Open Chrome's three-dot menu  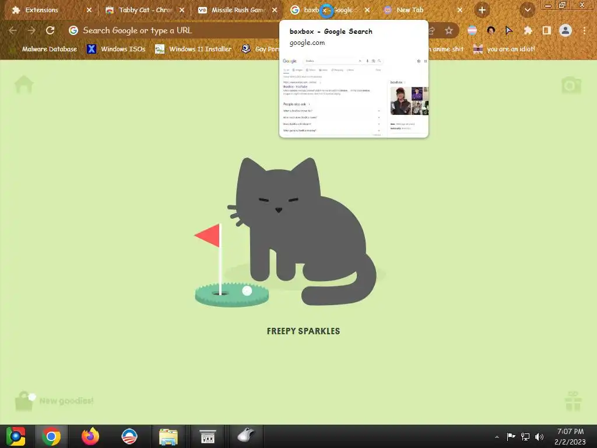point(584,30)
